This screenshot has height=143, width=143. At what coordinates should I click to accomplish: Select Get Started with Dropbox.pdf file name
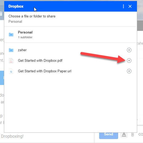pyautogui.click(x=40, y=61)
